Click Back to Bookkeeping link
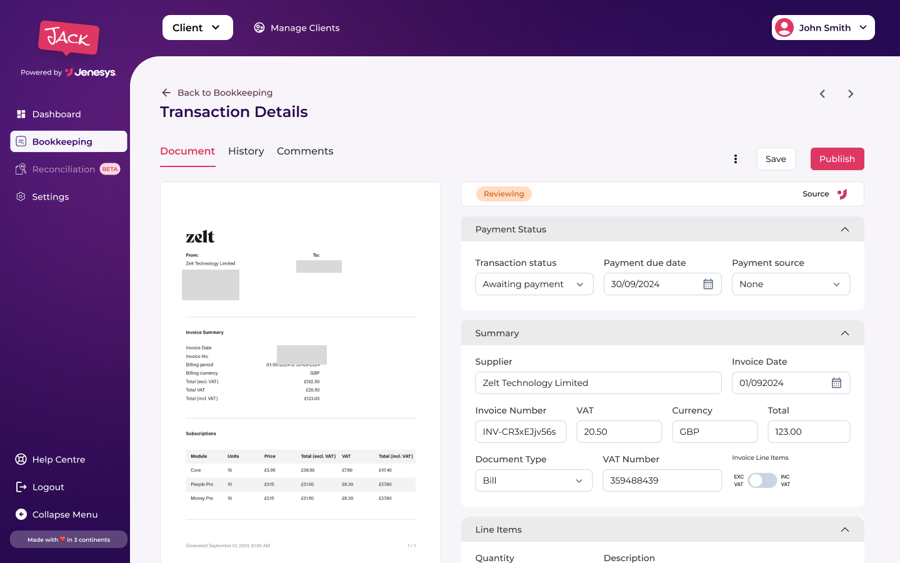The width and height of the screenshot is (900, 563). point(225,93)
